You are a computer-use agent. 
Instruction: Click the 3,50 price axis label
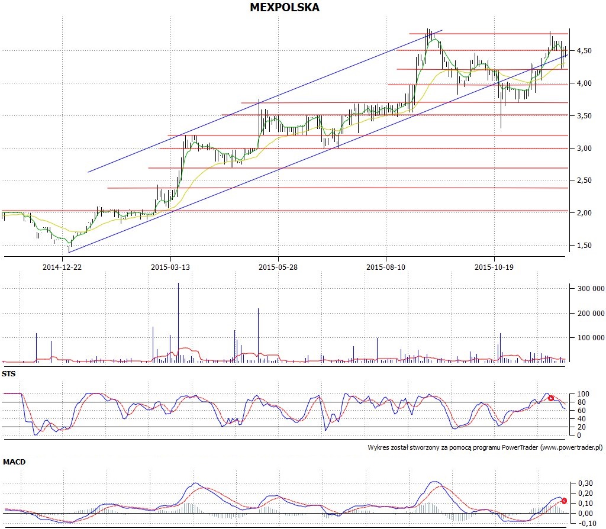pyautogui.click(x=584, y=115)
